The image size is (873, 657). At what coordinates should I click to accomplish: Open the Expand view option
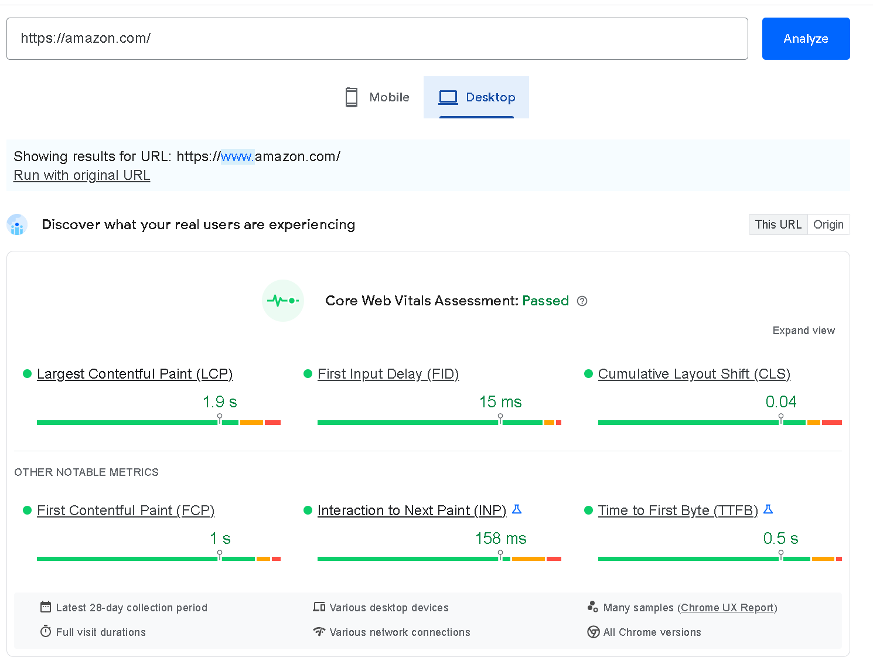[803, 330]
